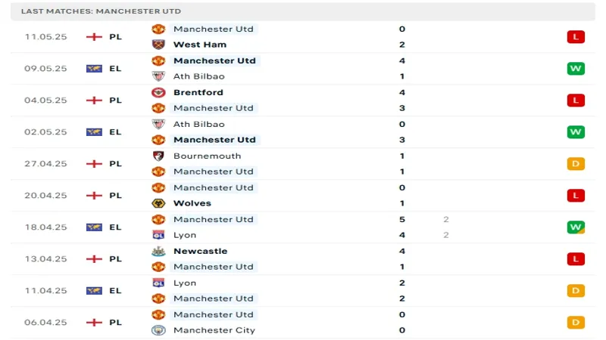
Task: Click the Brentford club crest
Action: [x=158, y=92]
